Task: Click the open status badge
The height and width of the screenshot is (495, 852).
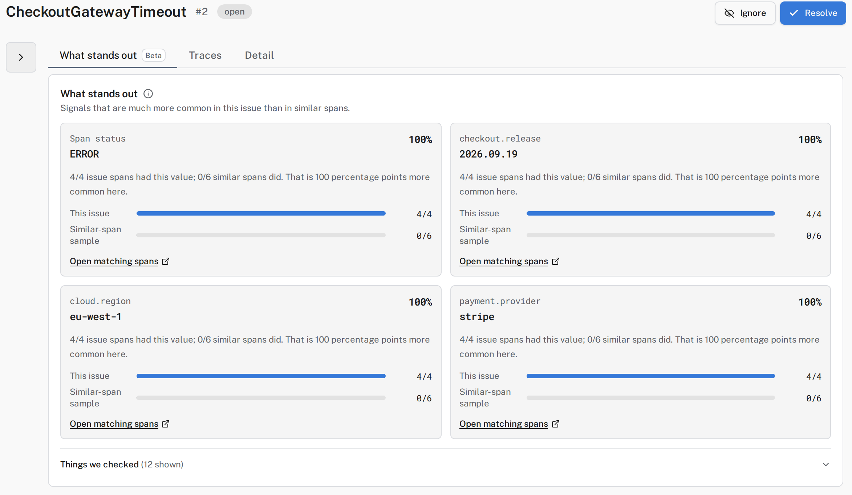Action: [234, 12]
